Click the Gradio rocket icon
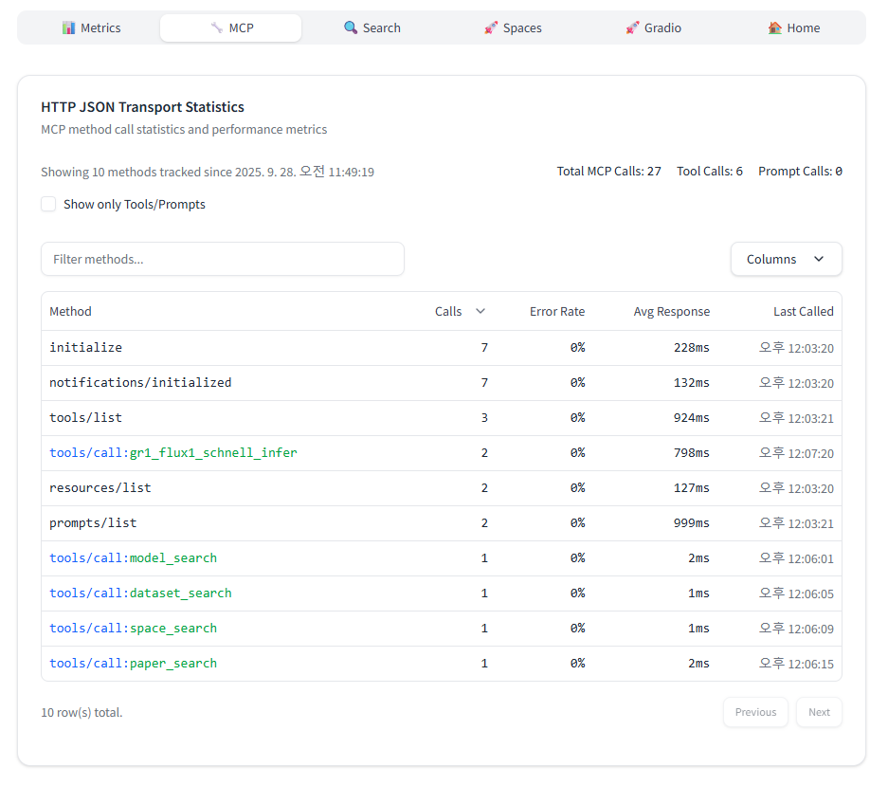This screenshot has height=785, width=888. click(x=632, y=28)
